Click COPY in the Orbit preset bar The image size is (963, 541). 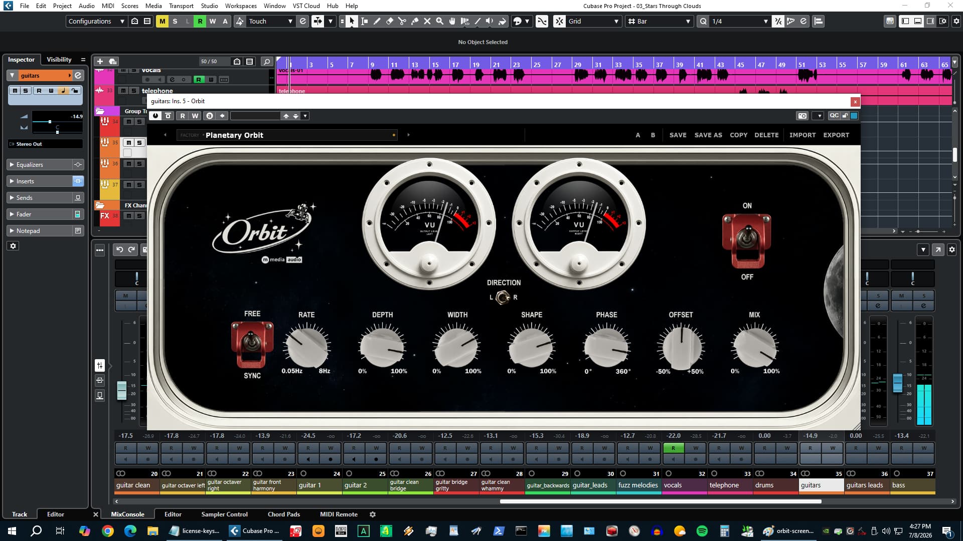click(x=738, y=135)
